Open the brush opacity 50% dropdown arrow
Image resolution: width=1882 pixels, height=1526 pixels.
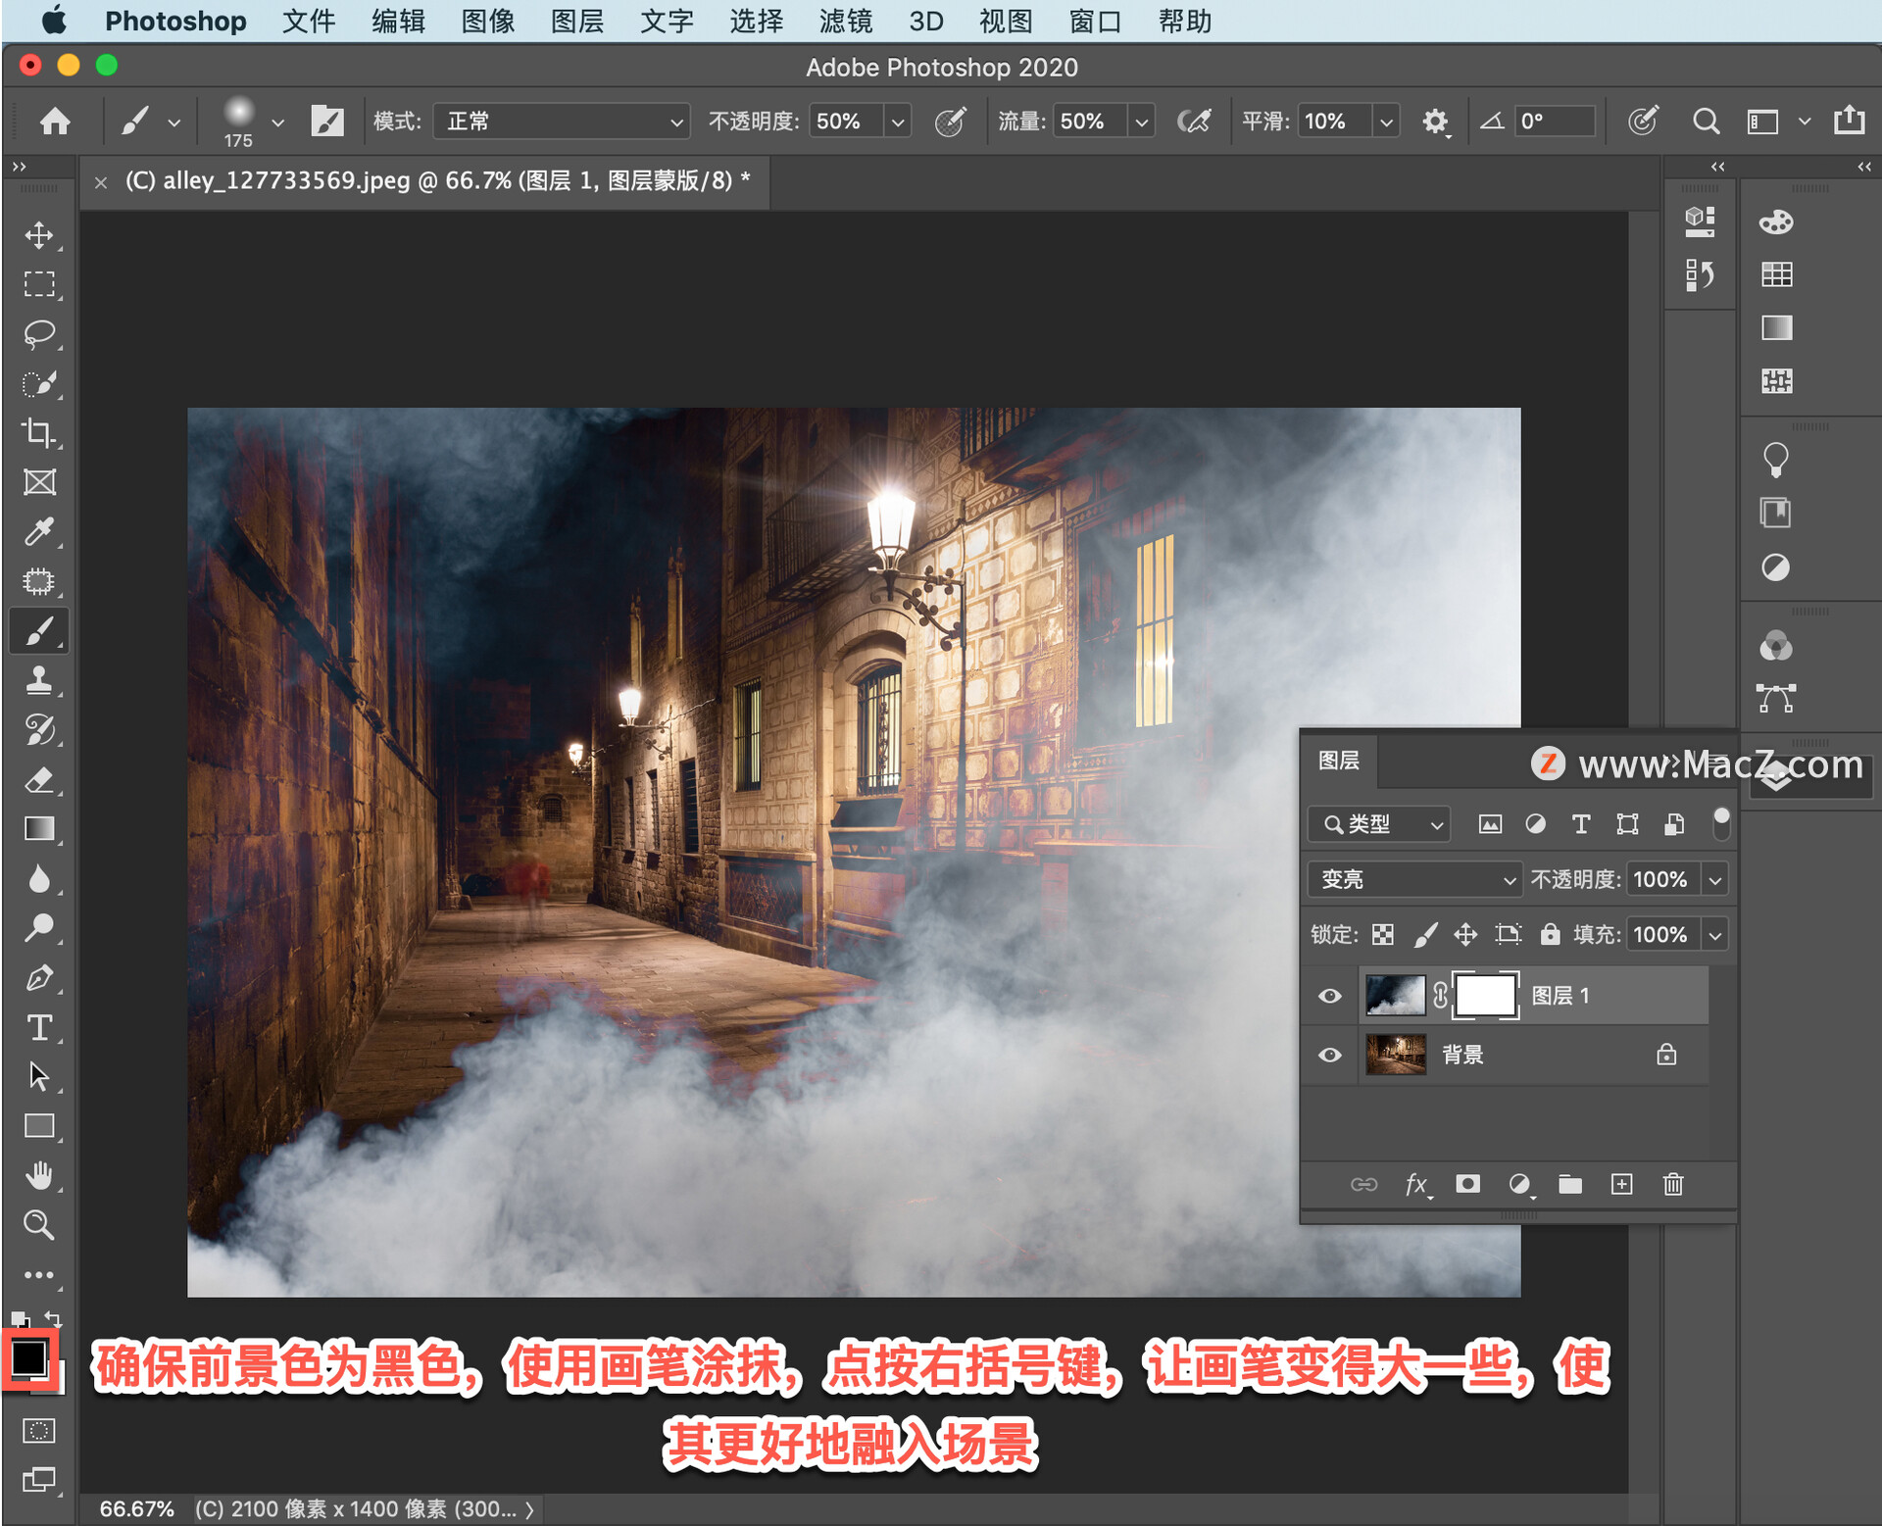point(897,122)
